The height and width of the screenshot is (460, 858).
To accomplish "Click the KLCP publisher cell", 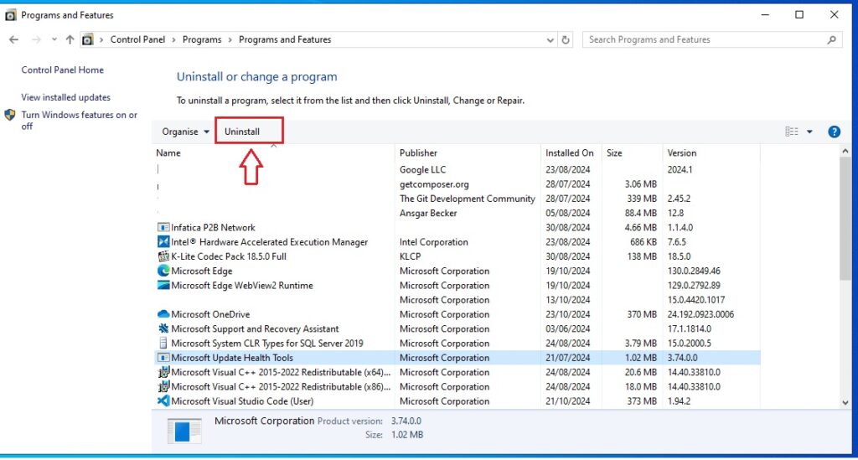I will (410, 256).
